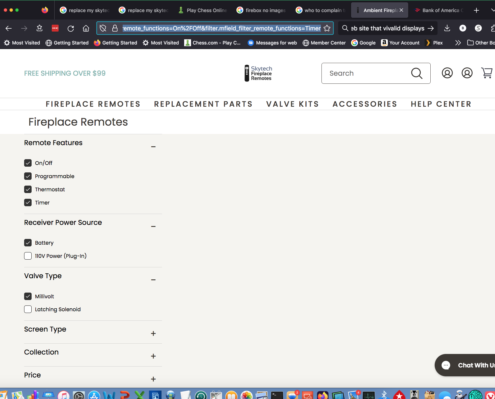
Task: Show more bookmarks with double chevron
Action: (458, 43)
